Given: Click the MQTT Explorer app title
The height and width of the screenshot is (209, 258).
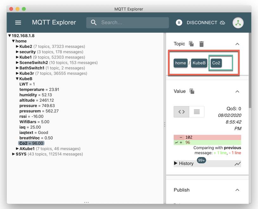Looking at the screenshot, I should click(54, 22).
